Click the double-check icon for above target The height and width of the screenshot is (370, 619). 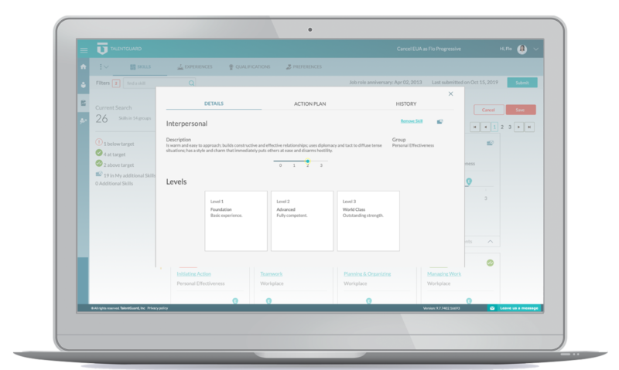[99, 164]
